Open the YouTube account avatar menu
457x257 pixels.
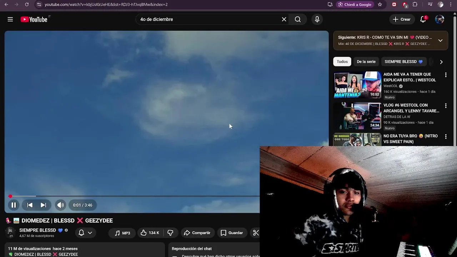click(440, 19)
